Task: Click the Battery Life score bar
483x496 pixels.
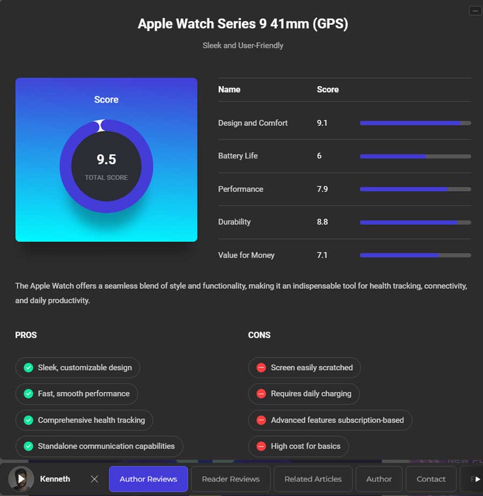Action: pos(415,156)
